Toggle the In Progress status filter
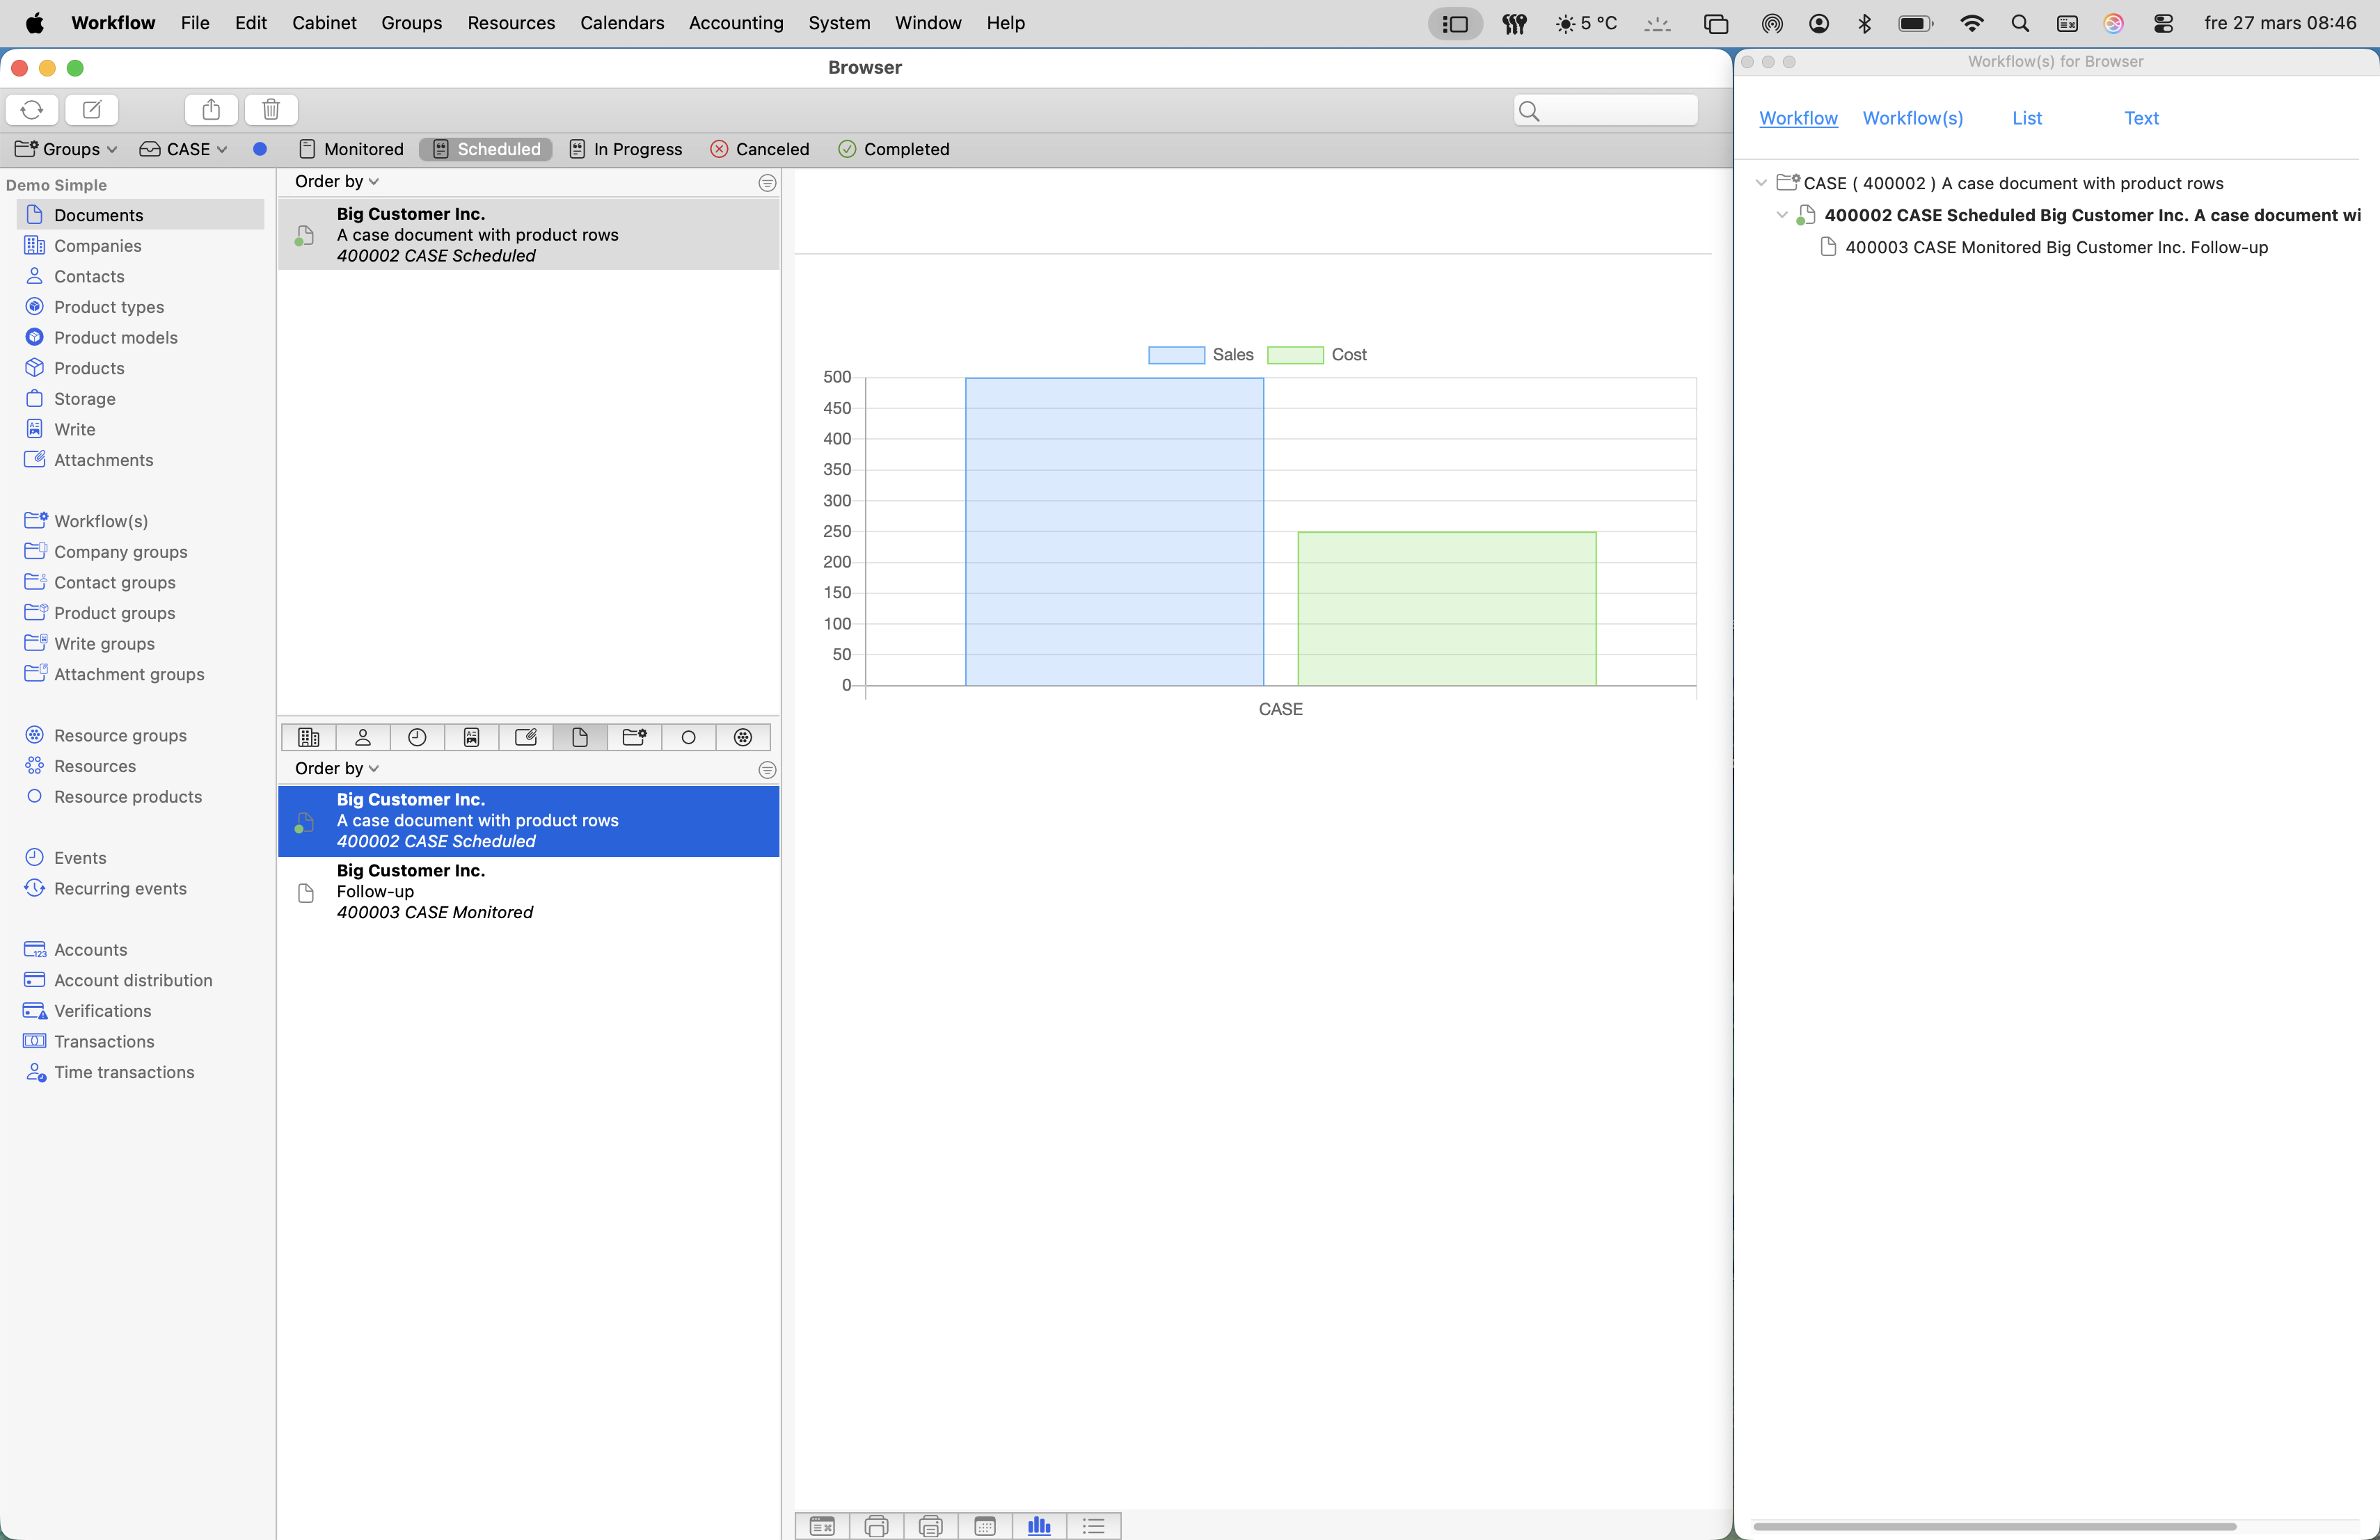Screen dimensions: 2380x1540 (626, 149)
